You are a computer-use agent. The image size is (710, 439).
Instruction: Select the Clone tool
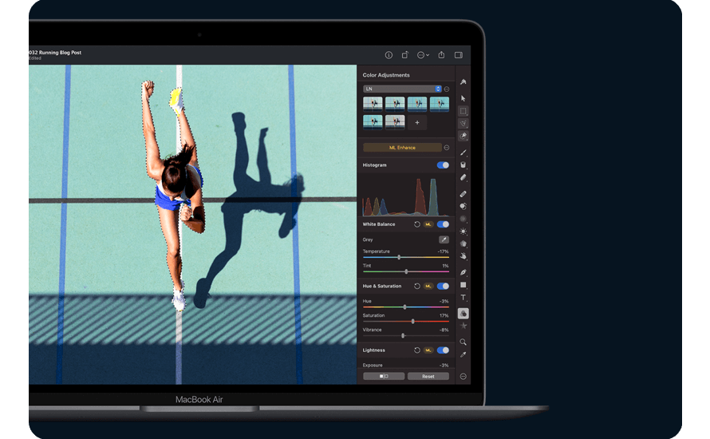point(463,206)
